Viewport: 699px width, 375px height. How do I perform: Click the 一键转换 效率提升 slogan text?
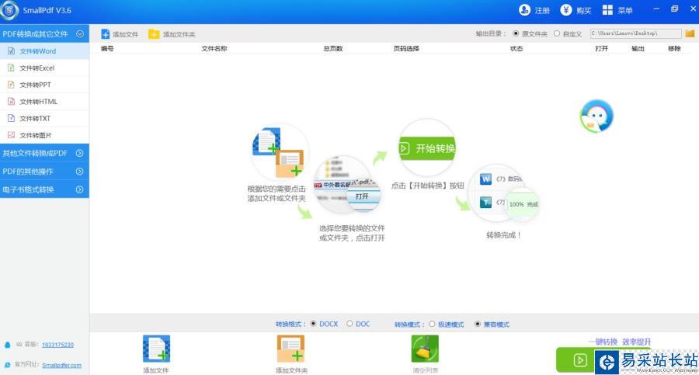click(x=620, y=342)
